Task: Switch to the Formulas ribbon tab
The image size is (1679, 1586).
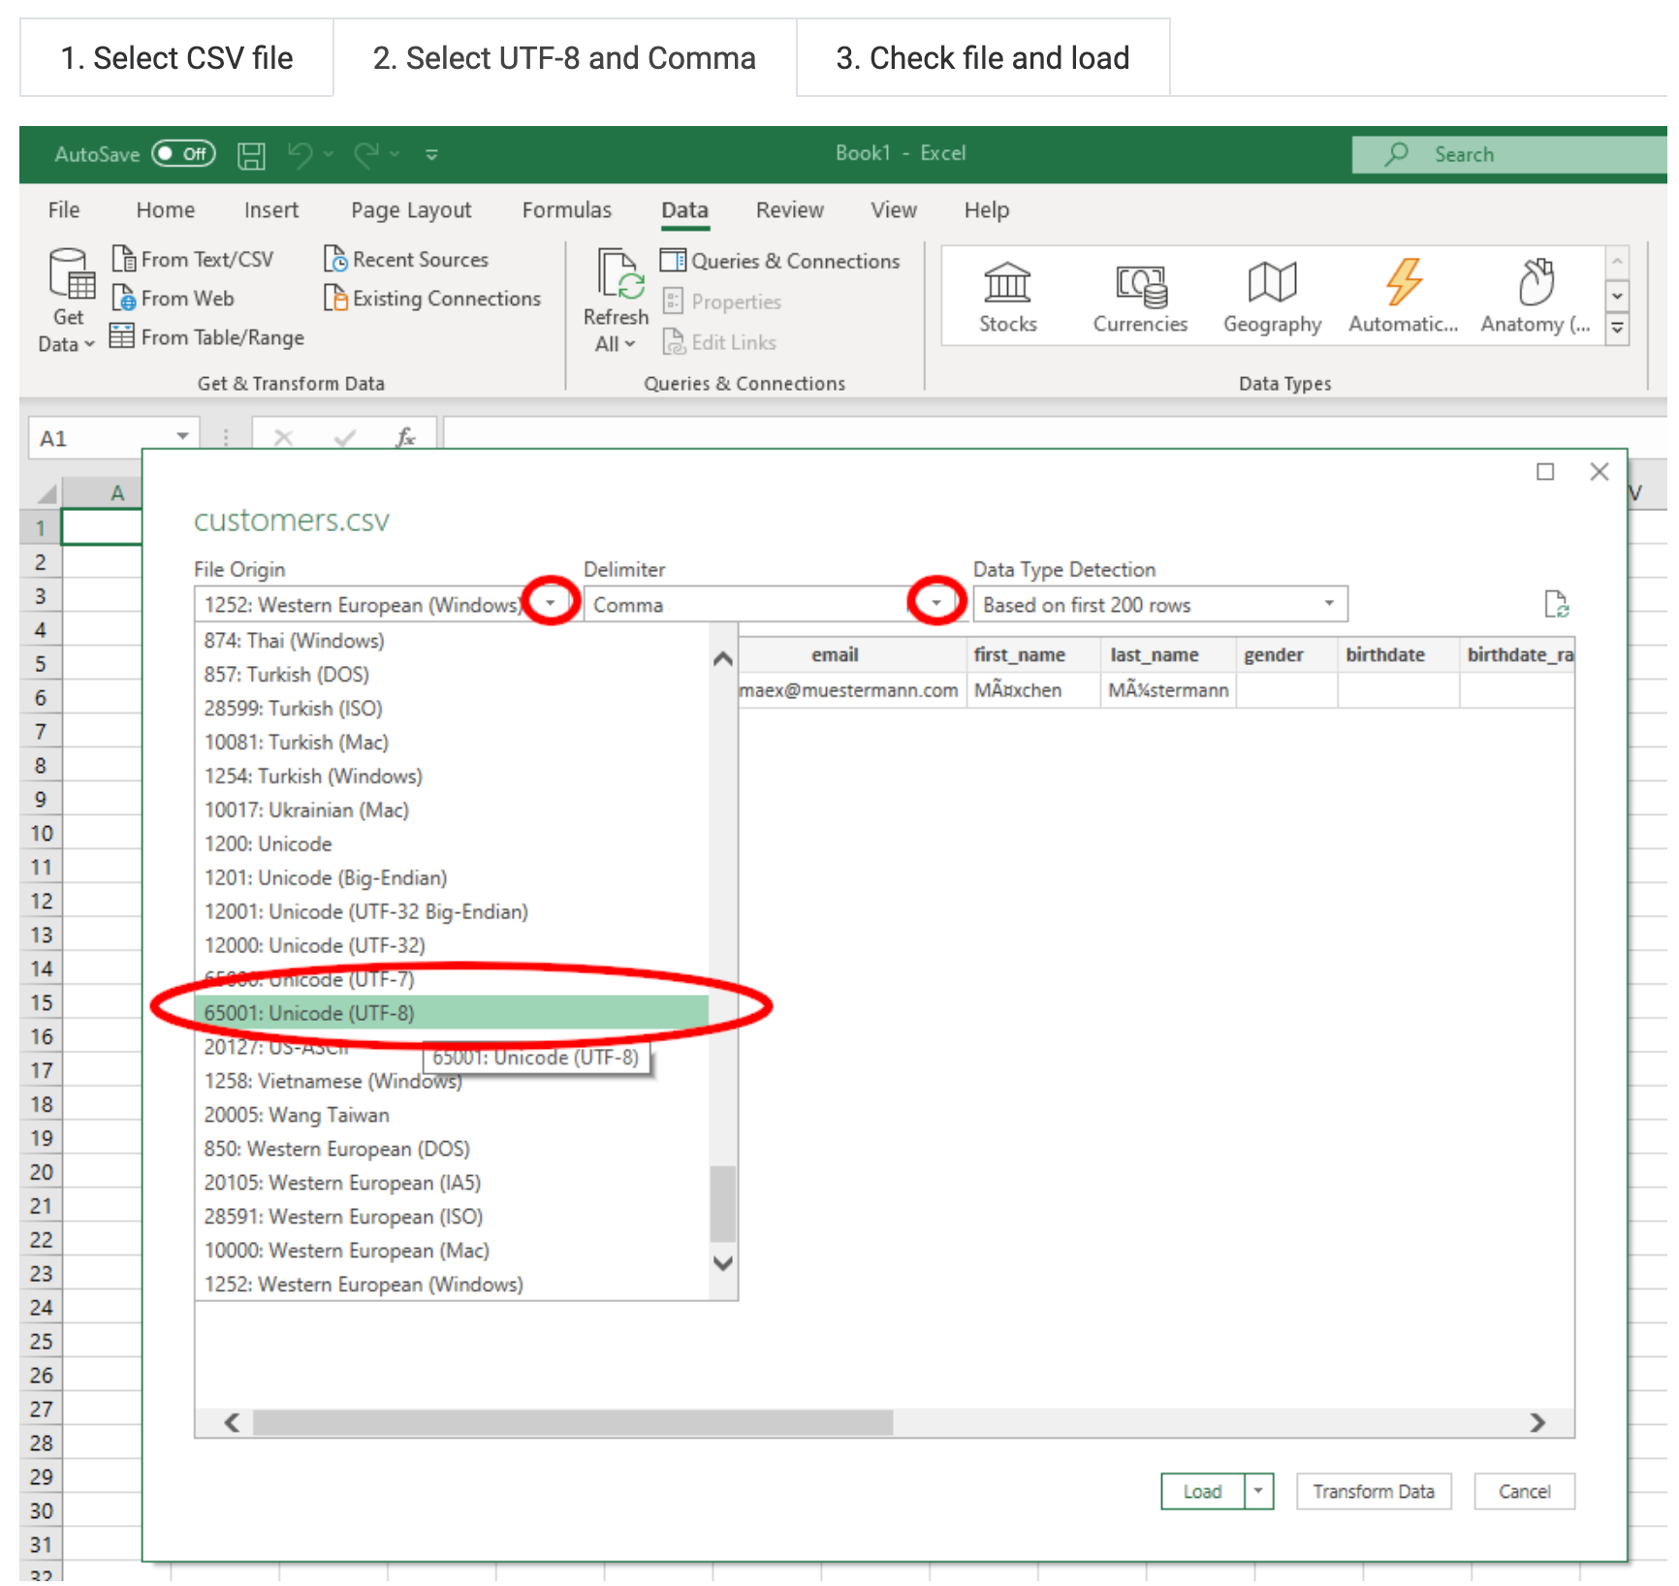Action: (x=567, y=210)
